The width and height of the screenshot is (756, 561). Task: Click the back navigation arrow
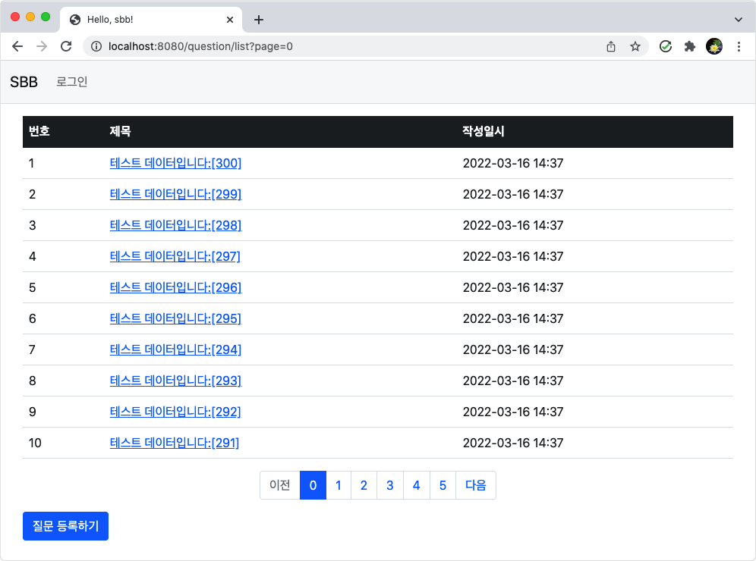[x=17, y=46]
